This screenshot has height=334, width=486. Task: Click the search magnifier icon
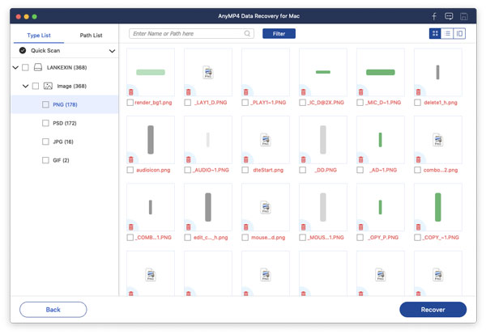click(247, 33)
